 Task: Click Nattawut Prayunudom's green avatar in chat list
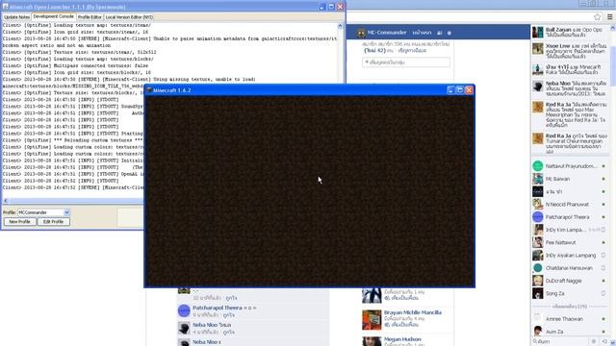click(537, 166)
